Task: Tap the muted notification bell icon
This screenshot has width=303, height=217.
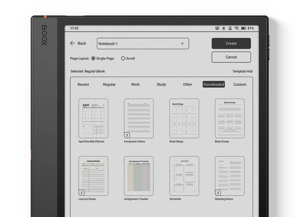Action: click(x=230, y=28)
